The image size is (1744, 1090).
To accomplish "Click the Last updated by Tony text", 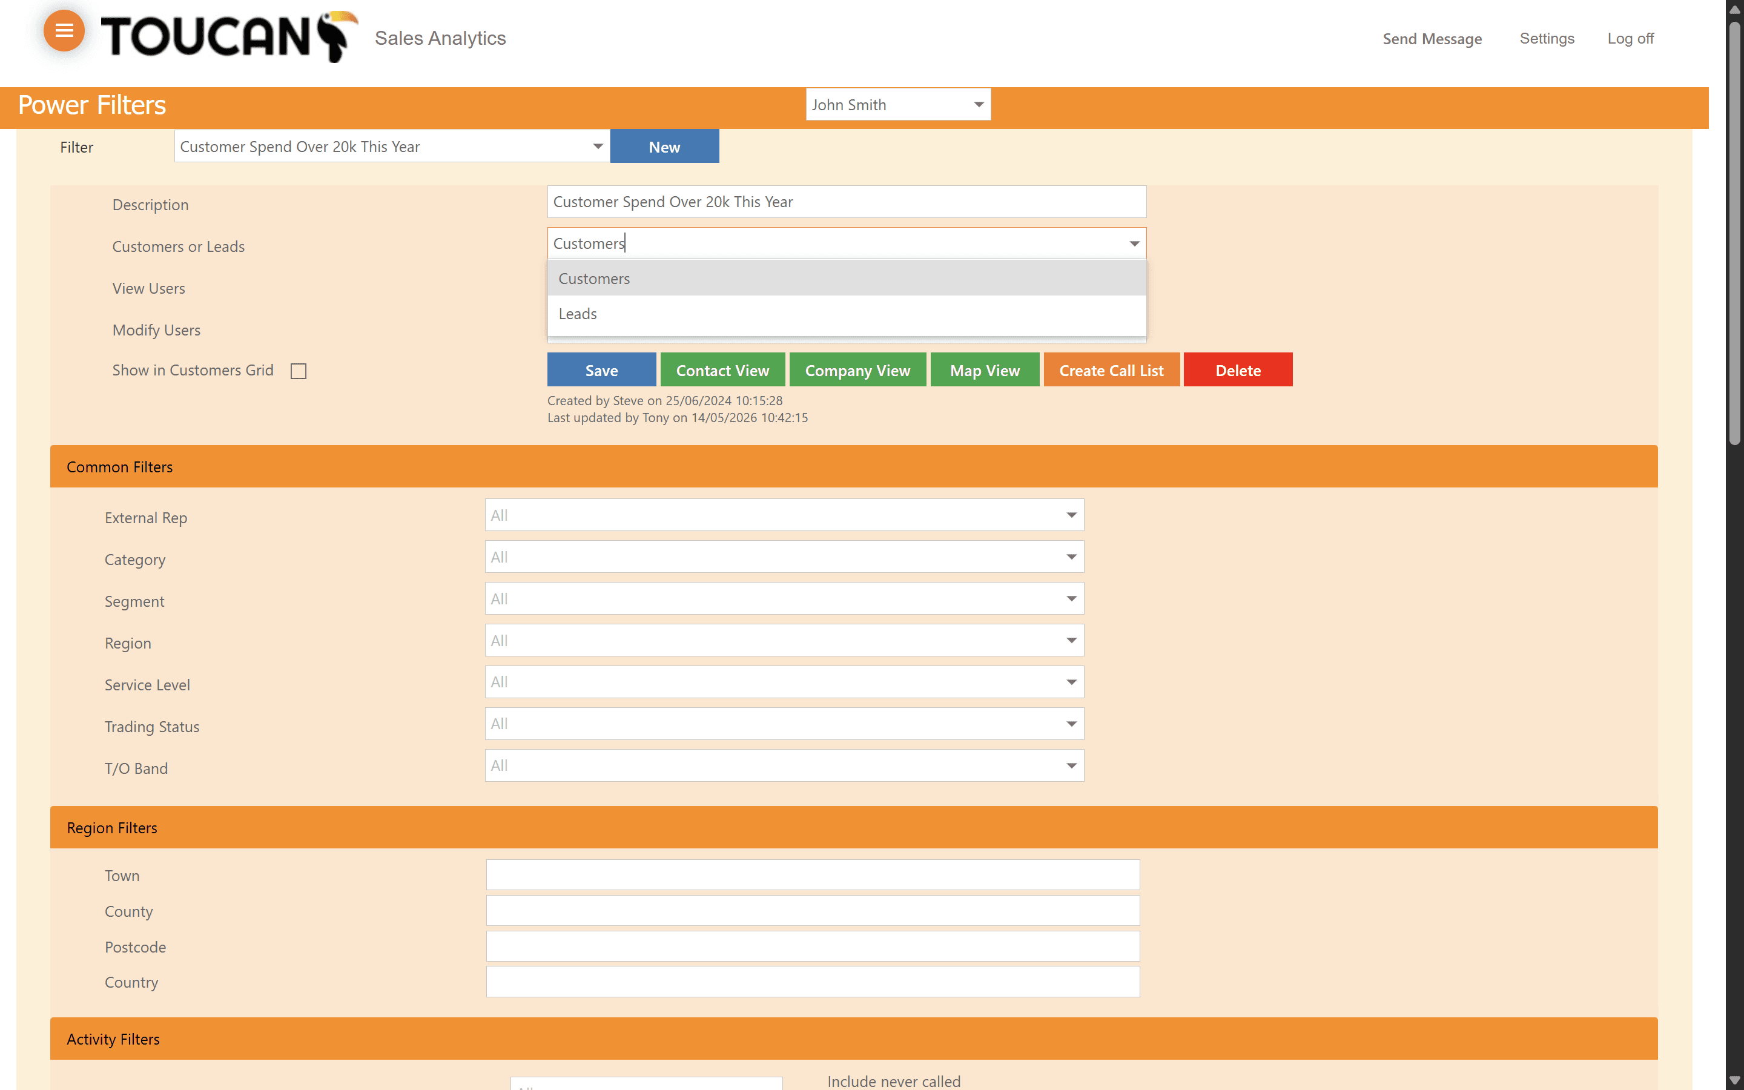I will tap(678, 417).
